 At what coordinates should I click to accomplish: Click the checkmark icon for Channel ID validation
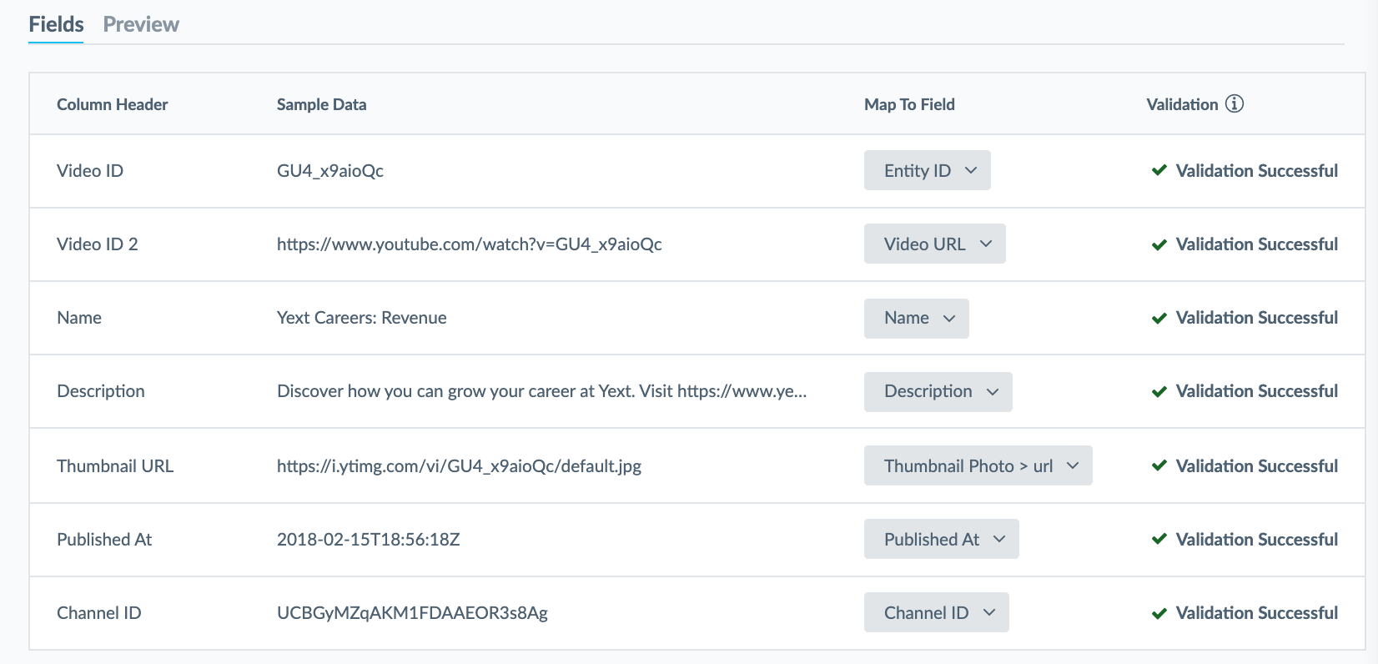pos(1159,613)
